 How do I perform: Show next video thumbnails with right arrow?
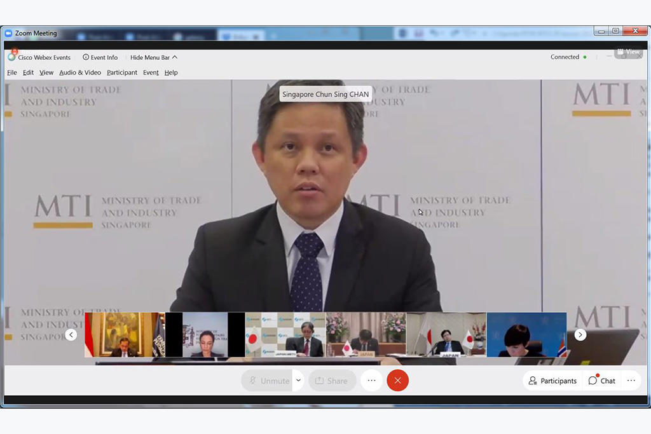click(x=580, y=335)
